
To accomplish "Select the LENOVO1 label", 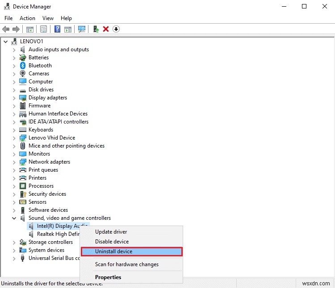I will pyautogui.click(x=31, y=41).
